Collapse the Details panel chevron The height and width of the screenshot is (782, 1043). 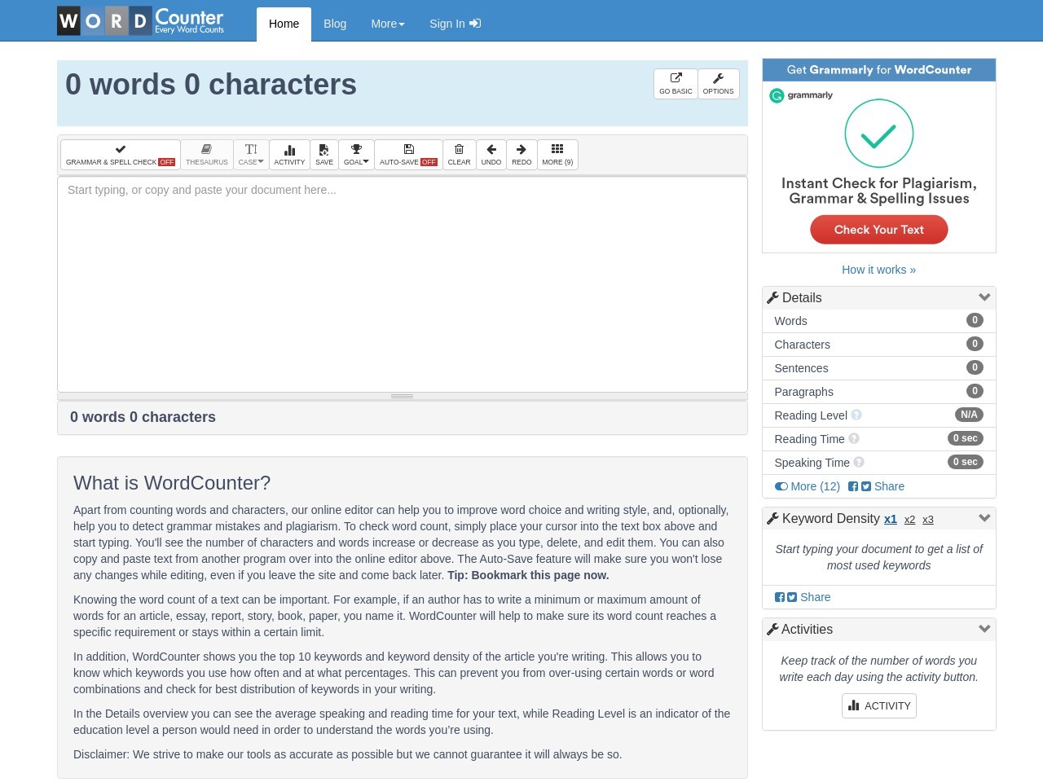984,297
